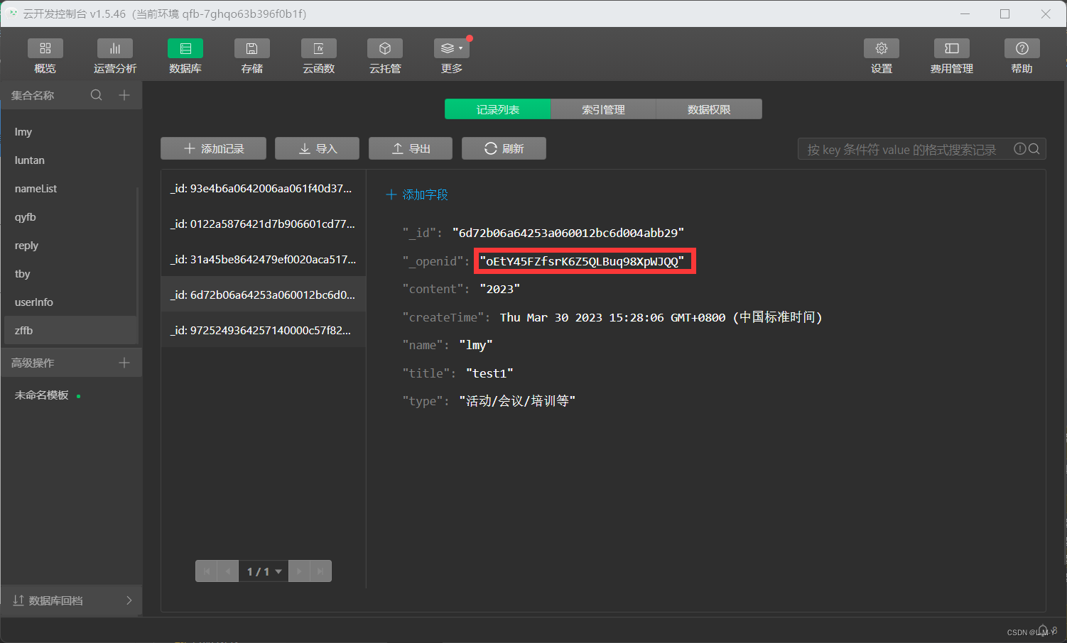The image size is (1067, 643).
Task: Open 运营分析 analytics icon
Action: (x=115, y=48)
